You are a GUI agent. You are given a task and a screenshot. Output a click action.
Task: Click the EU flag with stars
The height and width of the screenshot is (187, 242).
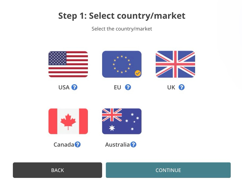click(122, 64)
